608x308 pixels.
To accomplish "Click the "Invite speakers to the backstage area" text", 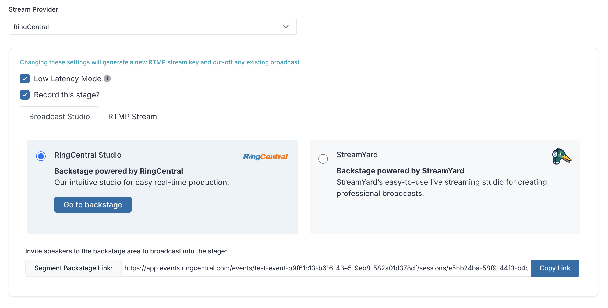I will (126, 251).
